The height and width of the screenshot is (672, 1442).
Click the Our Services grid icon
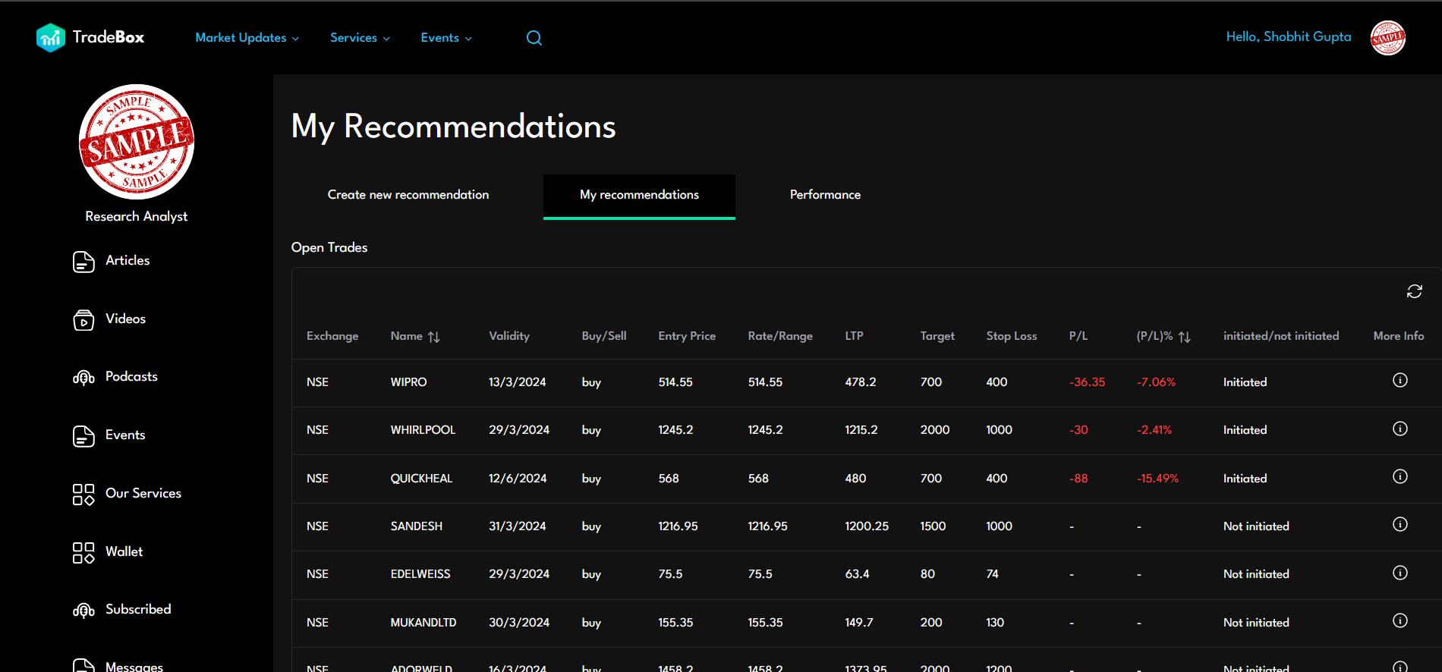(x=83, y=495)
